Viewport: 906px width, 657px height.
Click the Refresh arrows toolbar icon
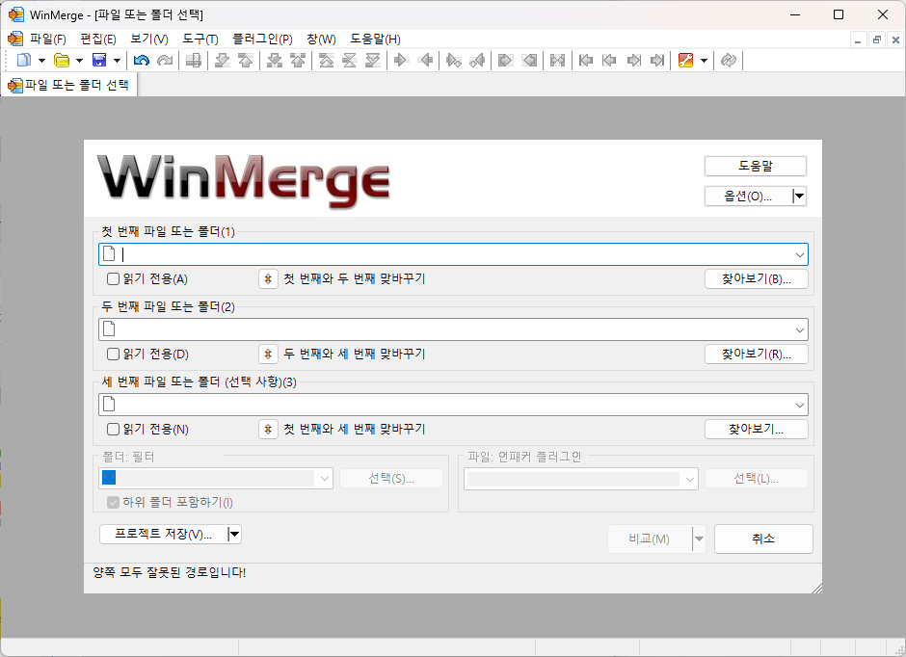(729, 60)
